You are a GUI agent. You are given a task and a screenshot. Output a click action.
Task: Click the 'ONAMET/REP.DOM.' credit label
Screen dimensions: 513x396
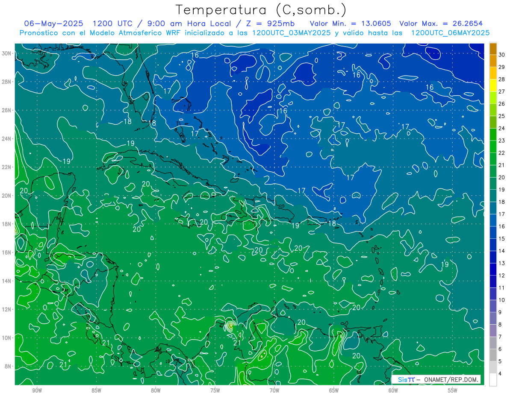pyautogui.click(x=451, y=379)
